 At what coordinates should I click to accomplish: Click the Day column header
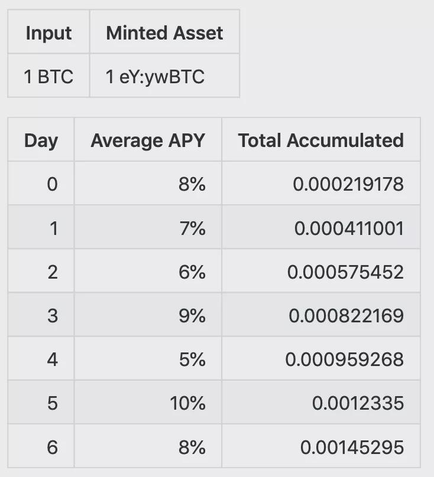coord(41,140)
